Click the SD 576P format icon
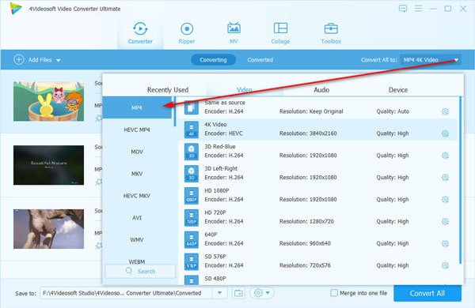475x308 pixels. tap(192, 261)
